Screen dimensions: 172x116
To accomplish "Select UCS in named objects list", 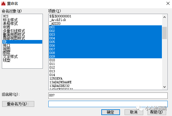I will coord(6,16).
